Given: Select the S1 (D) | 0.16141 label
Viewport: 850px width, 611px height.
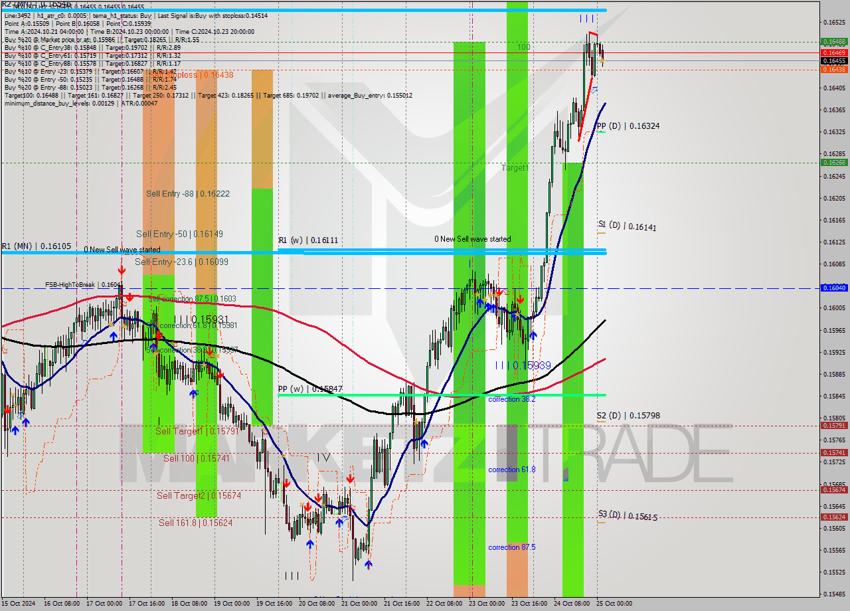Looking at the screenshot, I should tap(627, 226).
